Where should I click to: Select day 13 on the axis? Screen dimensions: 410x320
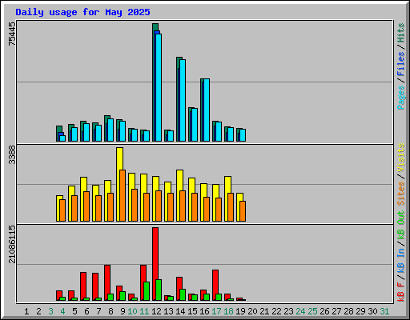(x=168, y=311)
